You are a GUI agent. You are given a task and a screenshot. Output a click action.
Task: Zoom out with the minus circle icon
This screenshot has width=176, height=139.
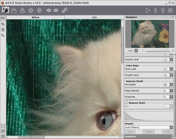click(143, 51)
